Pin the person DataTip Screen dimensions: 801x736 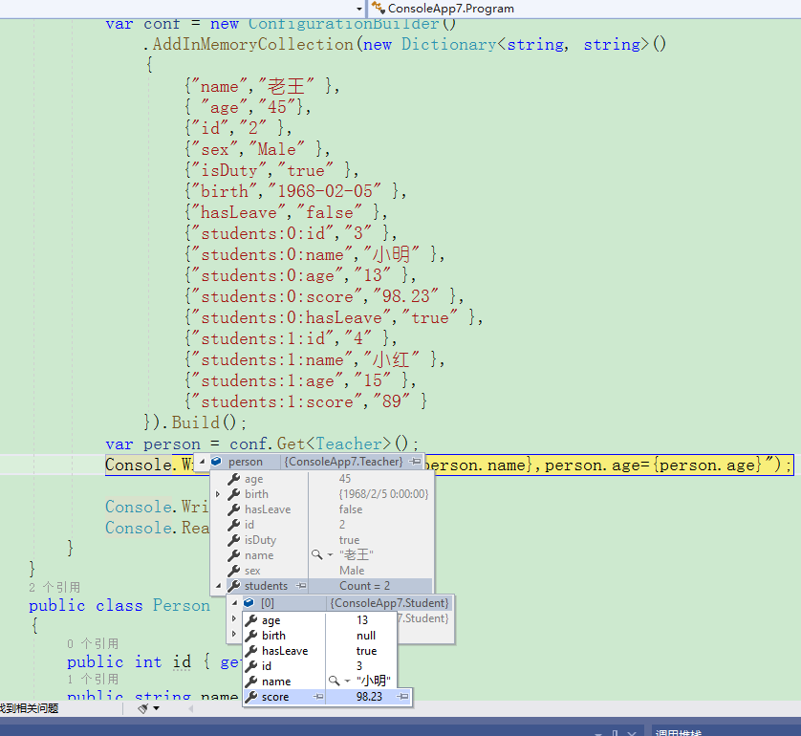[416, 462]
